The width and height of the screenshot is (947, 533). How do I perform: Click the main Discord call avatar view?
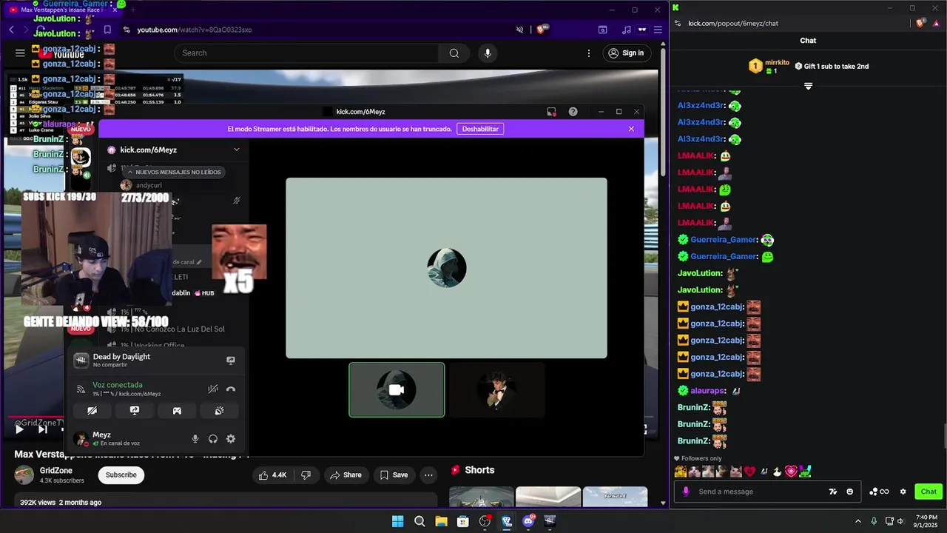point(446,268)
